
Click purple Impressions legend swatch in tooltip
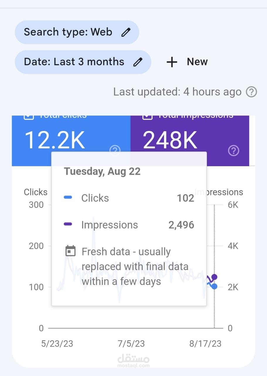tap(68, 224)
